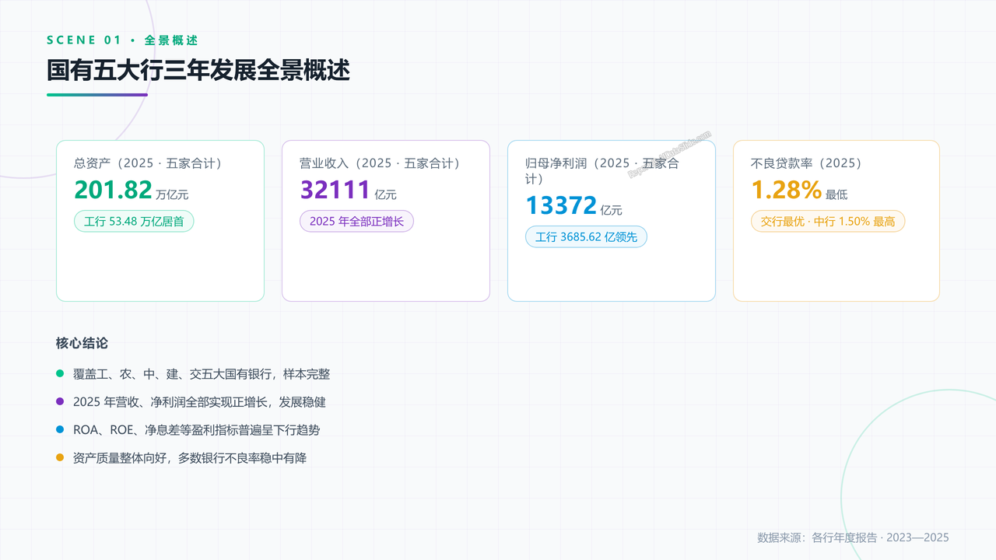Click the 数据来源：各行年度报告 footer text

[x=853, y=537]
